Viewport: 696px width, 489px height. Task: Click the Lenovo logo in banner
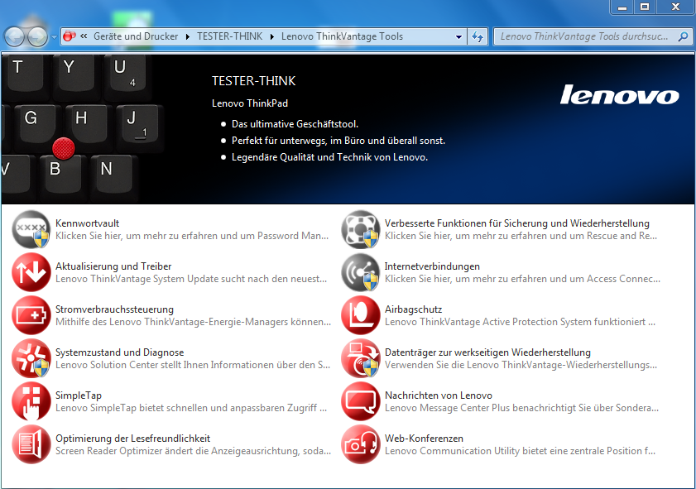tap(619, 94)
